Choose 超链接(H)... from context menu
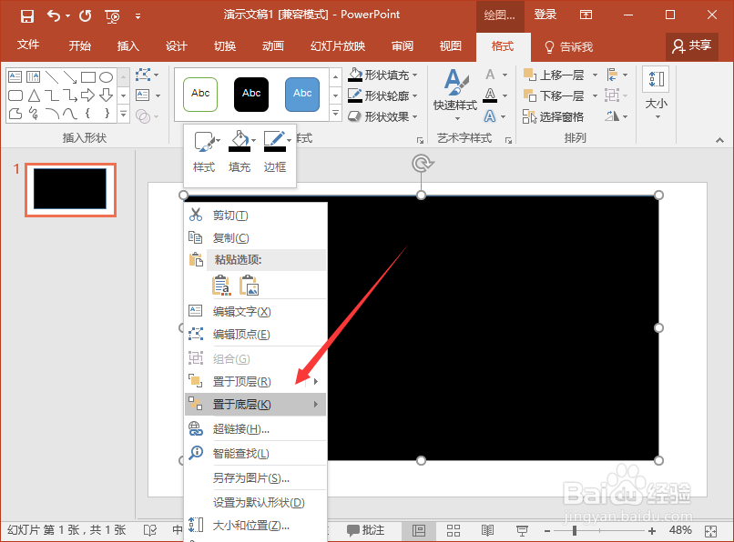Viewport: 734px width, 542px height. (256, 429)
